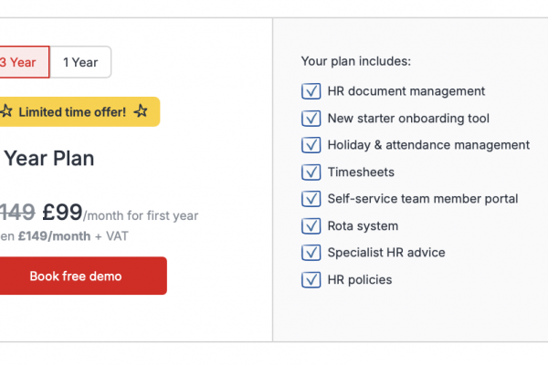Click the Specialist HR advice checkmark icon
This screenshot has width=548, height=365.
point(311,253)
